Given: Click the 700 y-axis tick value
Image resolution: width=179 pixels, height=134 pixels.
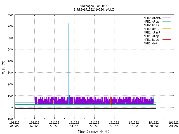Looking at the screenshot, I should click(10, 26).
